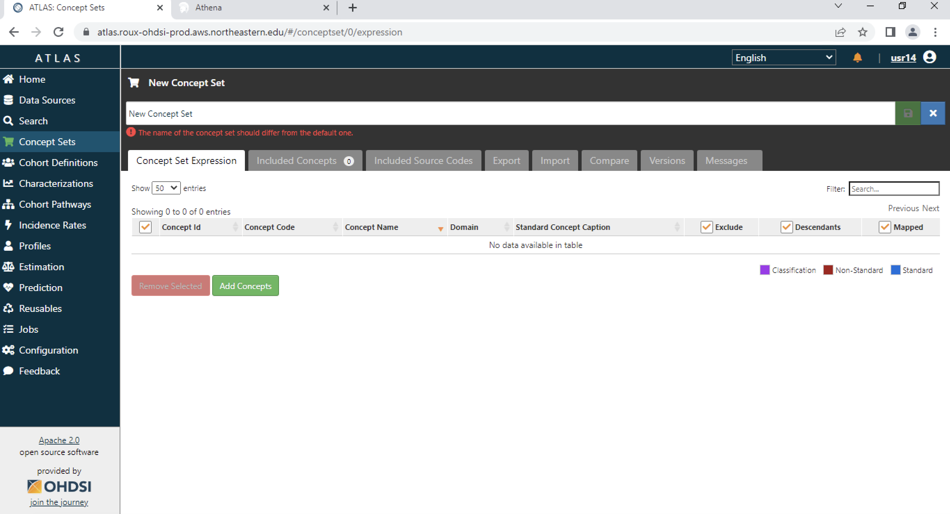This screenshot has width=950, height=514.
Task: Open Prediction heart icon in sidebar
Action: 8,288
